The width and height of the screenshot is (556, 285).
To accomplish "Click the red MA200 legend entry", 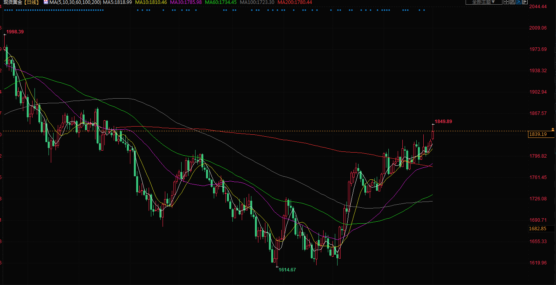I will pos(294,2).
